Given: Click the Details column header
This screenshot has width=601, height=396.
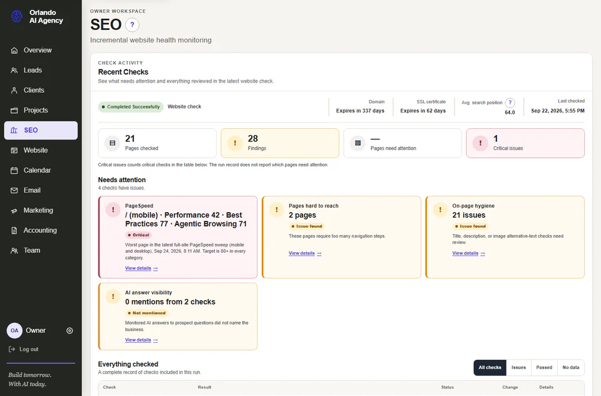Looking at the screenshot, I should click(x=546, y=388).
